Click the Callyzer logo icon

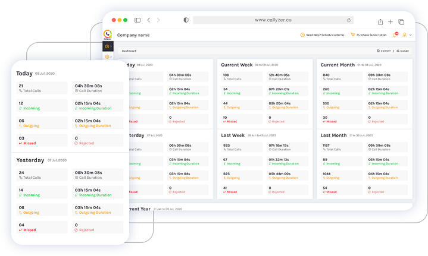[x=108, y=34]
